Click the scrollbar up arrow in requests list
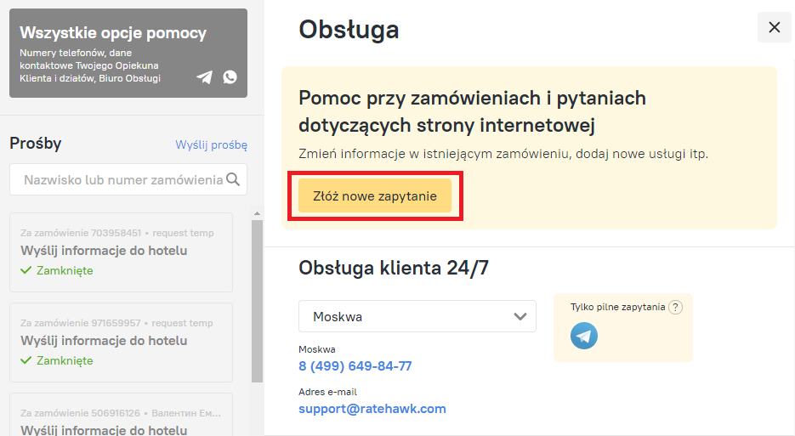This screenshot has width=795, height=436. [257, 213]
